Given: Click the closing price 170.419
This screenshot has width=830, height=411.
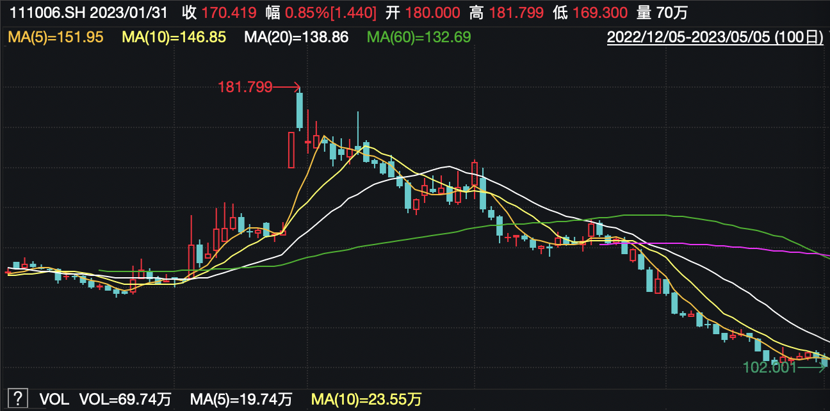Looking at the screenshot, I should click(229, 12).
